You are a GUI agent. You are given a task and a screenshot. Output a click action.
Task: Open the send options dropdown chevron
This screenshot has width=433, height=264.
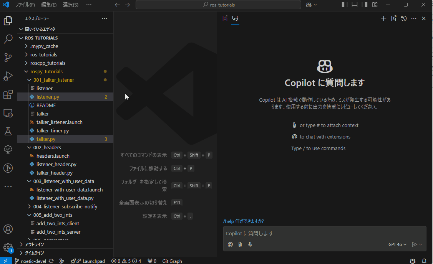point(421,244)
